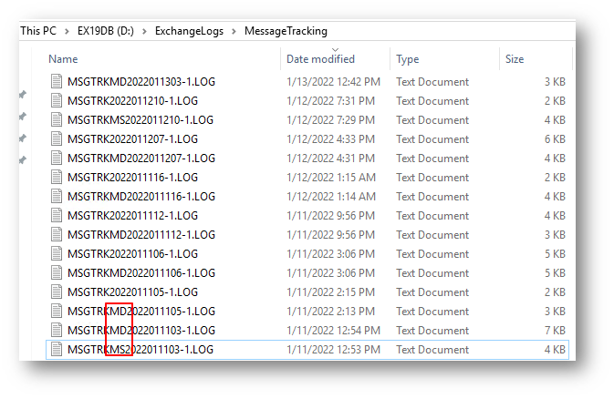The height and width of the screenshot is (399, 614).
Task: Select file name MSGTRKMD2022011106-1.LOG
Action: tap(141, 273)
